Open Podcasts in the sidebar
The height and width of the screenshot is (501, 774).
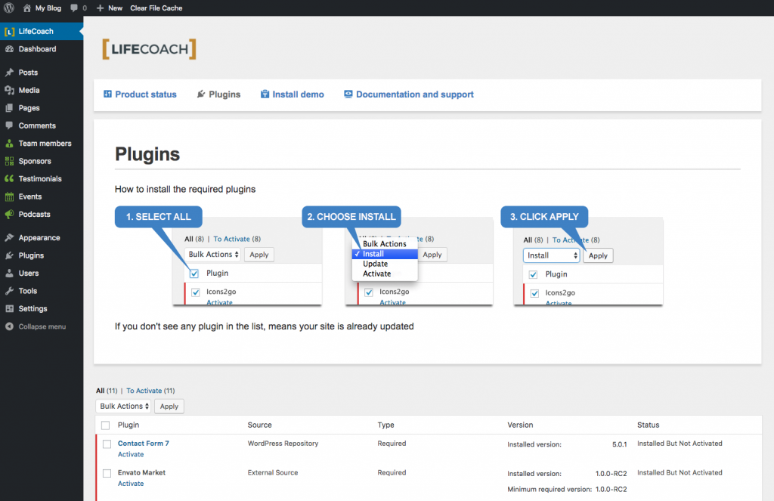click(42, 214)
